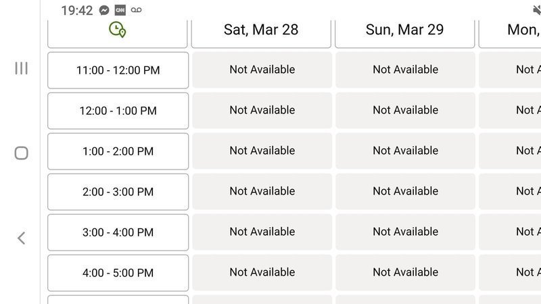Tap Saturday's 4:00 - 5:00 PM Not Available cell

coord(262,272)
